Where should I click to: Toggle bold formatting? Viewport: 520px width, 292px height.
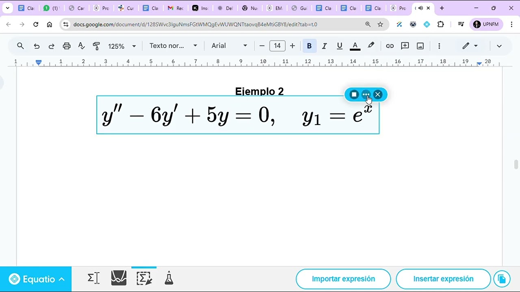click(309, 46)
